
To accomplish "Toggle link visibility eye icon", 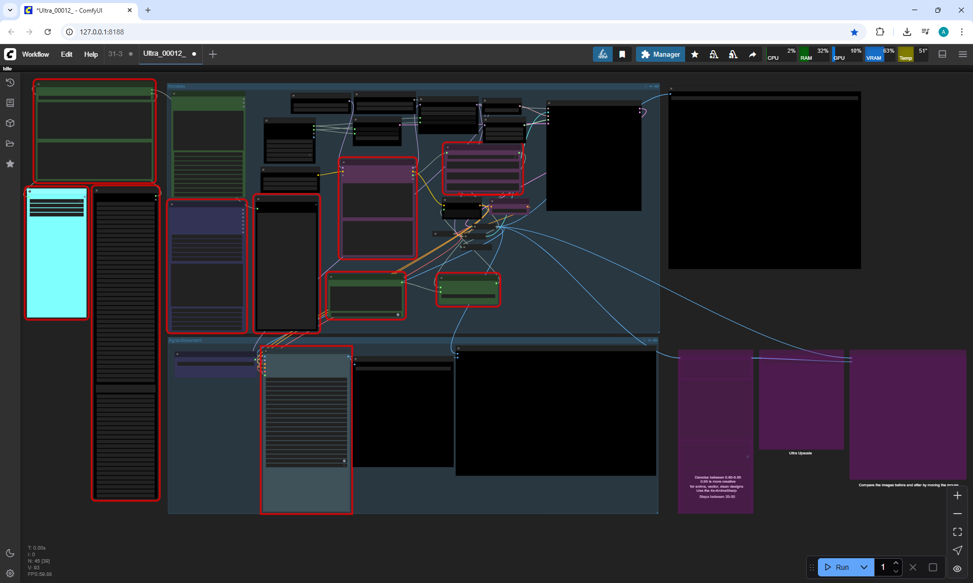I will point(957,568).
